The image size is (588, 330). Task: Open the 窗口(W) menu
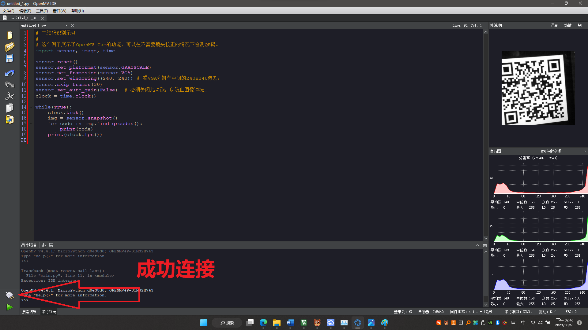(59, 11)
